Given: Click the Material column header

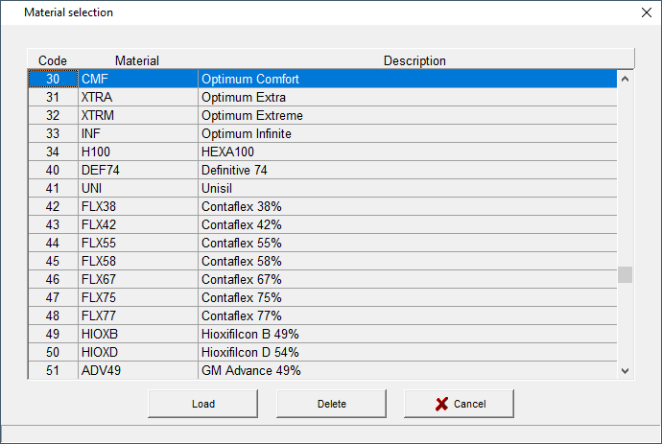Looking at the screenshot, I should tap(137, 60).
